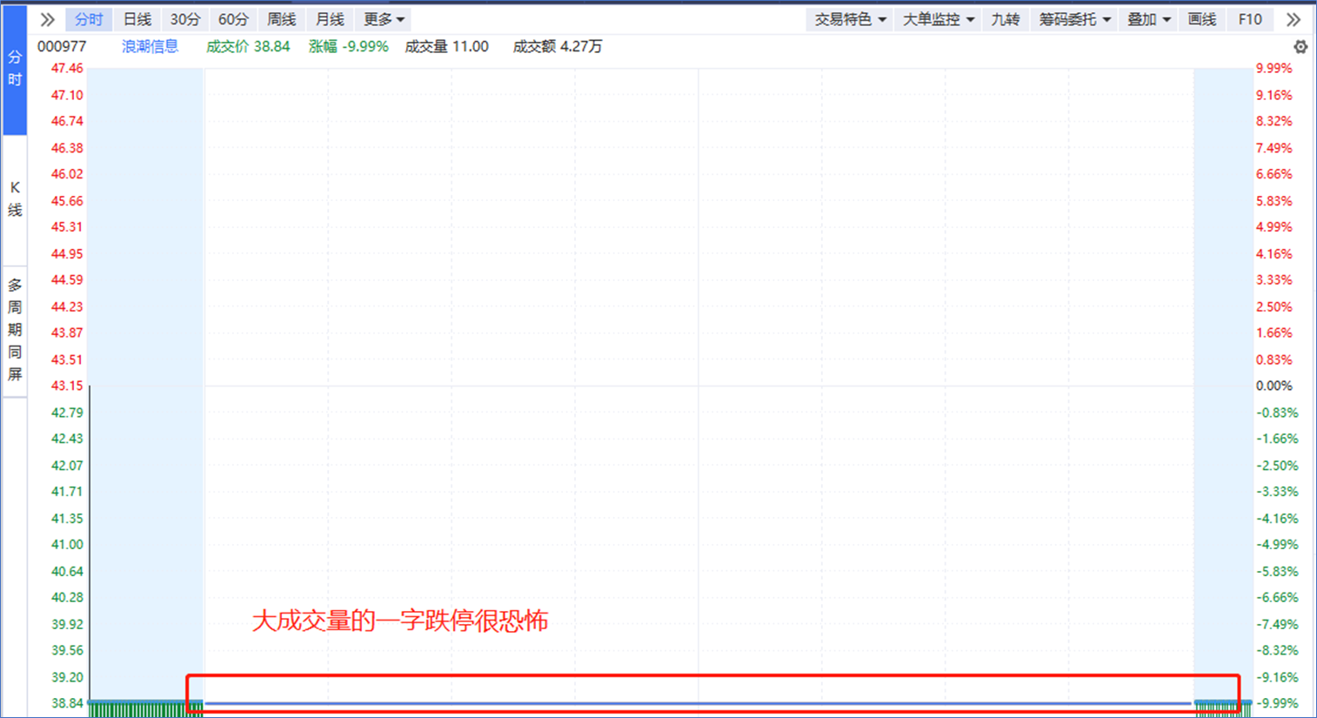Select the 30分 timeframe

point(184,19)
